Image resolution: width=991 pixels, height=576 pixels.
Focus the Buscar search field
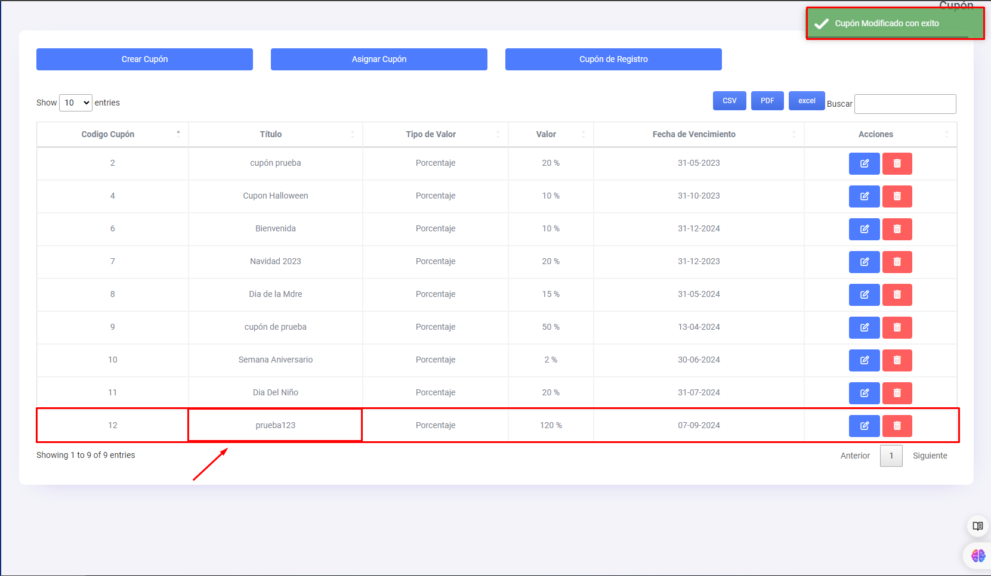tap(905, 104)
